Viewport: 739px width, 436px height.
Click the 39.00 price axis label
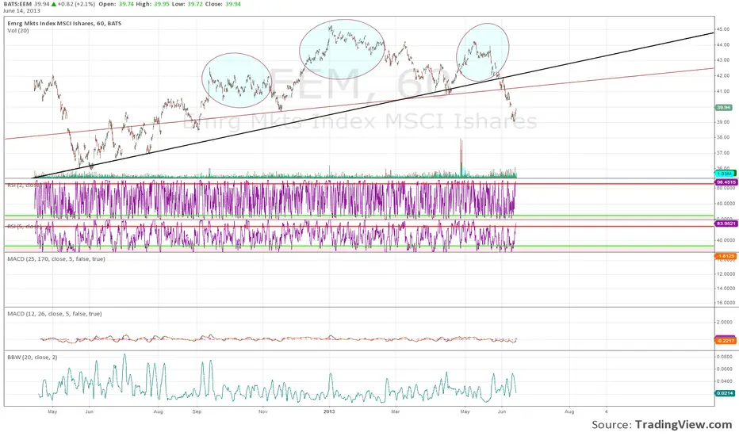point(723,122)
